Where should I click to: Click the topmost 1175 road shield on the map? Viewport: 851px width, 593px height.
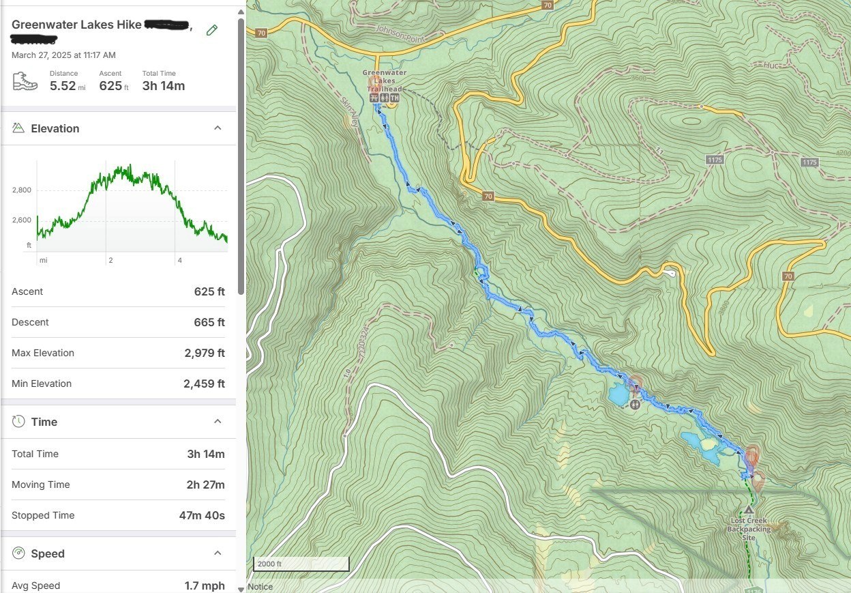pyautogui.click(x=715, y=160)
